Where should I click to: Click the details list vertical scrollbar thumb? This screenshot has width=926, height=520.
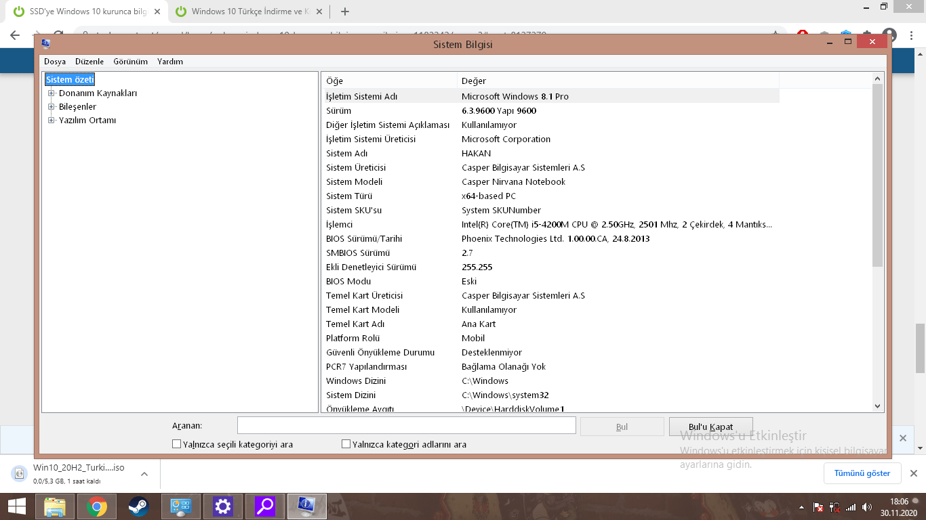pos(878,175)
